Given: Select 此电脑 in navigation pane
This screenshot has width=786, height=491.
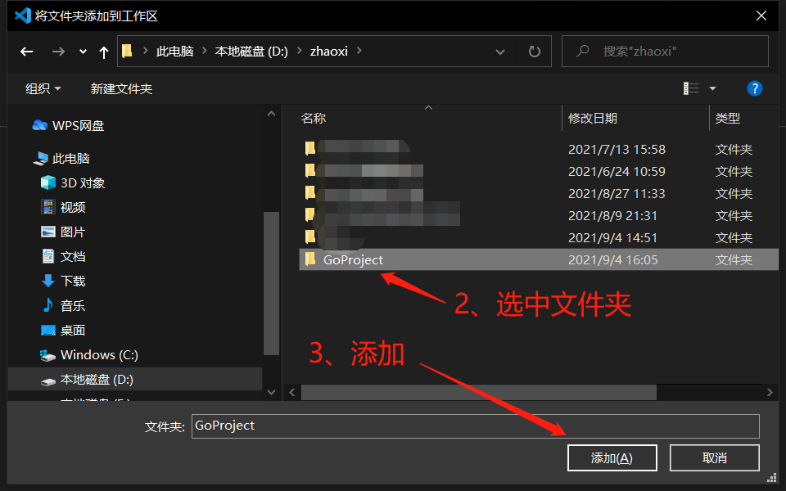Looking at the screenshot, I should click(61, 158).
